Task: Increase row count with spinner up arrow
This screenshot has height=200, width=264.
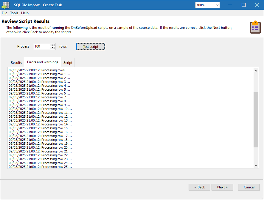Action: click(53, 45)
